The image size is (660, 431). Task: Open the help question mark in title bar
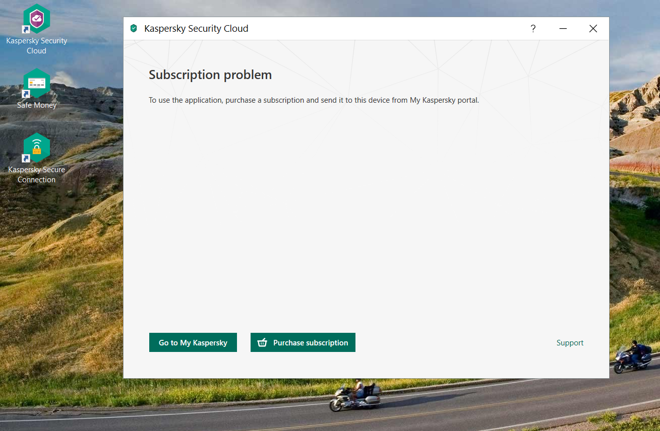click(x=533, y=29)
